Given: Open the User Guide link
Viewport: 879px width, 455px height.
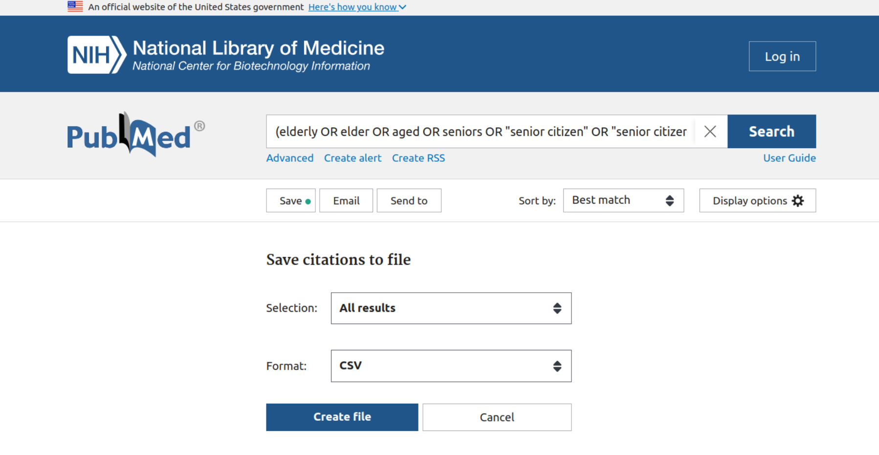Looking at the screenshot, I should (789, 158).
